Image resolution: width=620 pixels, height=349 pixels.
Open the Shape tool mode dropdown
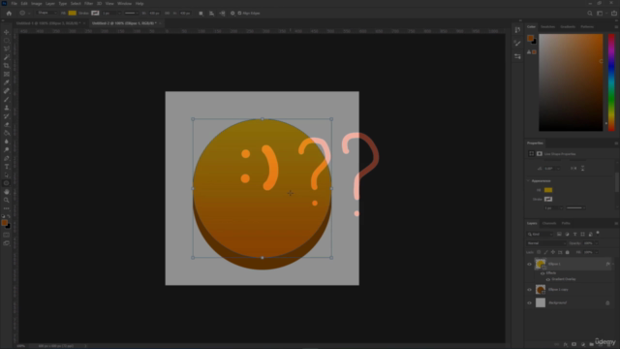[x=46, y=13]
